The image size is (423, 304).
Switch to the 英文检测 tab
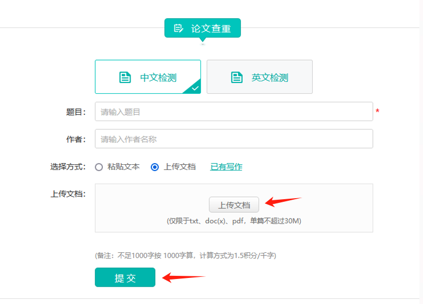tap(260, 77)
